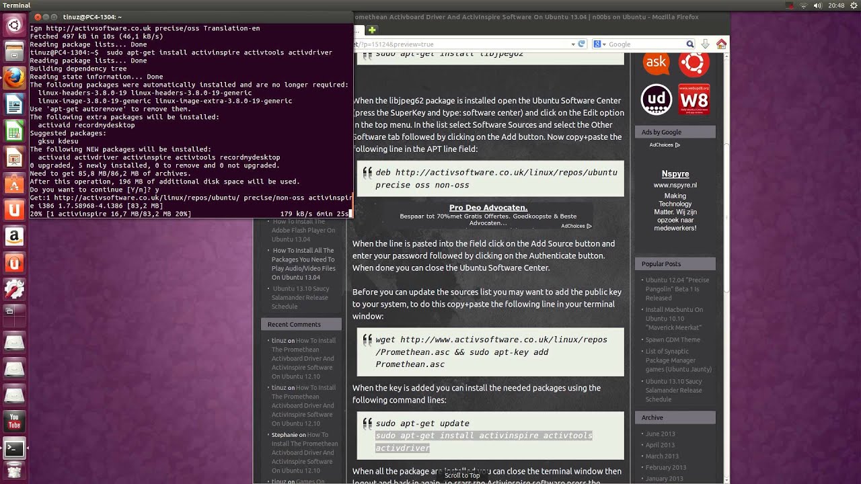Open 'Install Macbuntu On Ubuntu 10.10' post
Screen dimensions: 861x484
pos(674,319)
